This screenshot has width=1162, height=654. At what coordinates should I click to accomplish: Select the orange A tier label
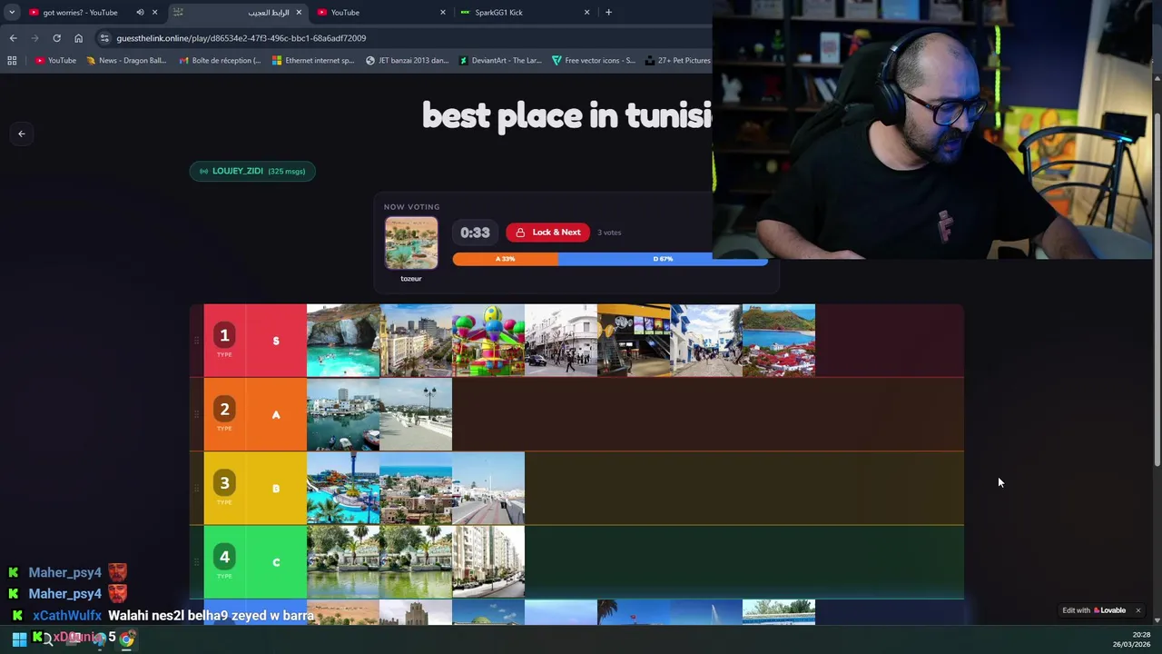276,414
